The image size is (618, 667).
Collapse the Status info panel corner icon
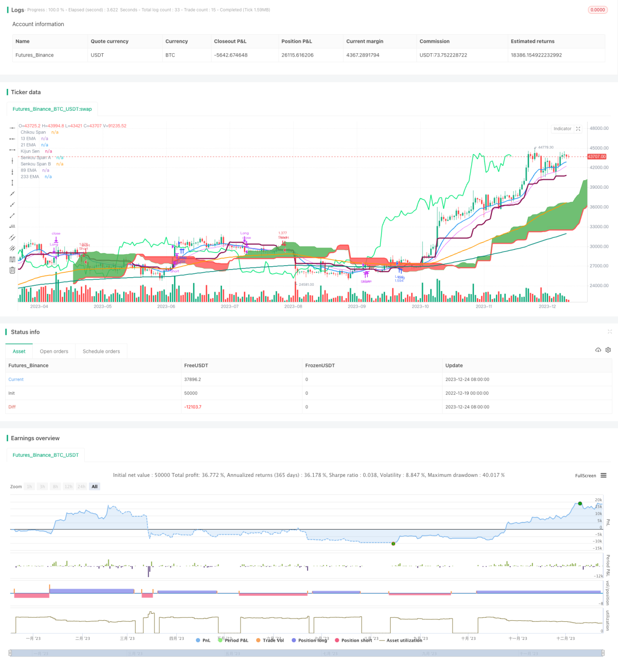609,332
